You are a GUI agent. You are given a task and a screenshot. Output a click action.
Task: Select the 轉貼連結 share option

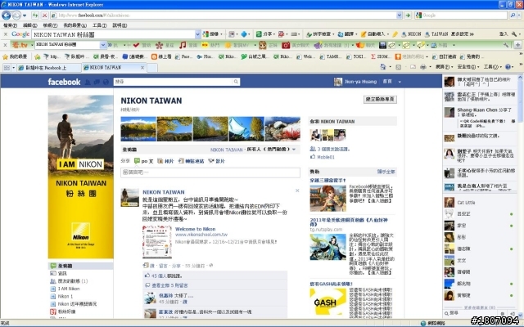pos(191,161)
